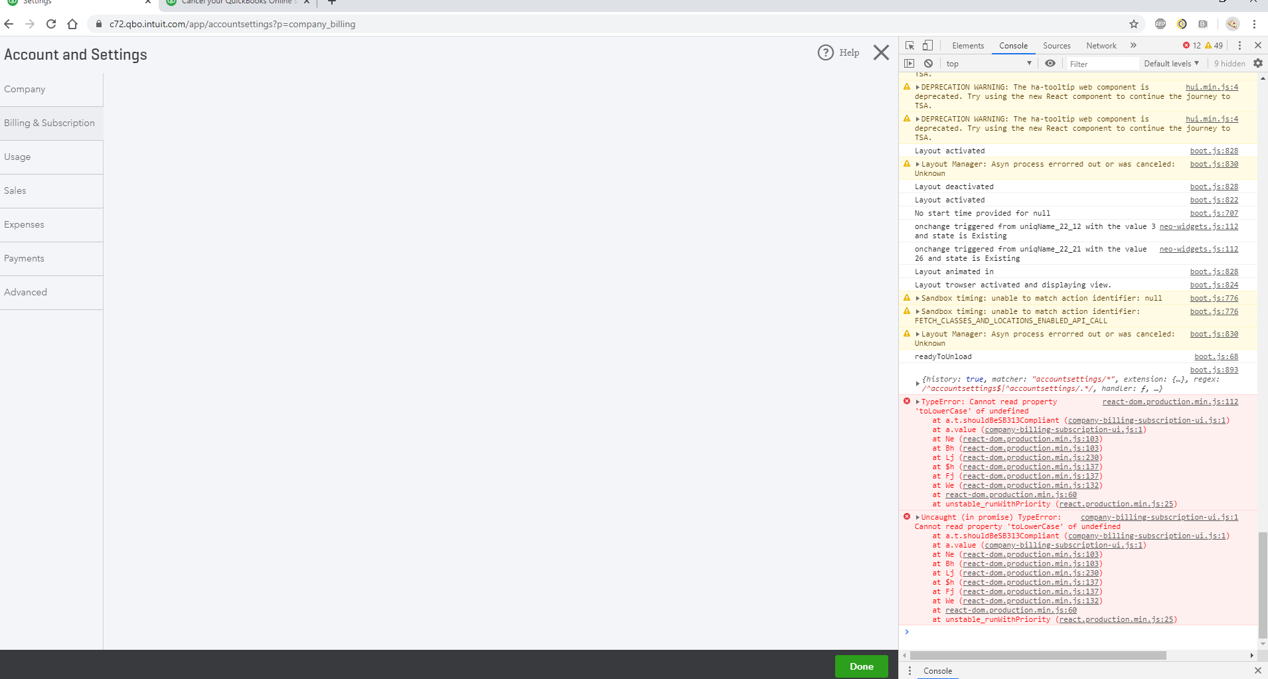This screenshot has height=679, width=1268.
Task: Open the Chrome three-dot menu
Action: [x=1254, y=24]
